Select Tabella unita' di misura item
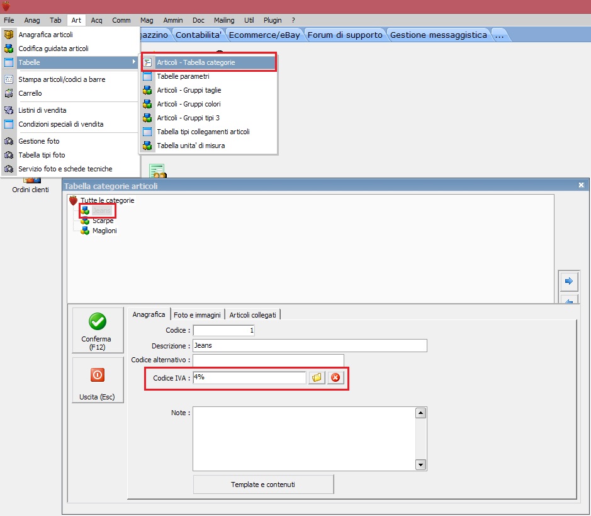Image resolution: width=591 pixels, height=516 pixels. tap(209, 146)
